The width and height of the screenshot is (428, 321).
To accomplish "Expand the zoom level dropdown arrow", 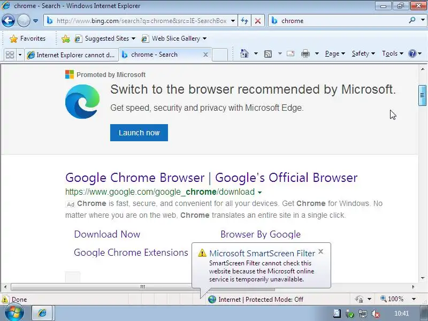I will click(414, 299).
